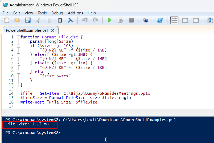This screenshot has height=143, width=214.
Task: Click $file.Length on line 15
Action: 117,98
